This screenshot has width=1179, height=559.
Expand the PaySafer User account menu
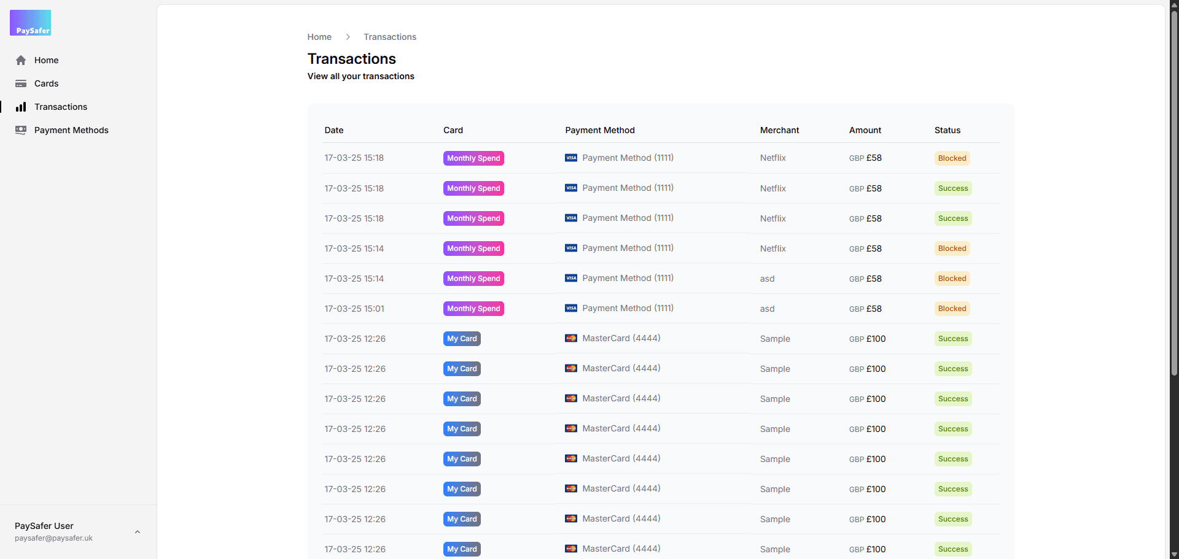pyautogui.click(x=138, y=532)
